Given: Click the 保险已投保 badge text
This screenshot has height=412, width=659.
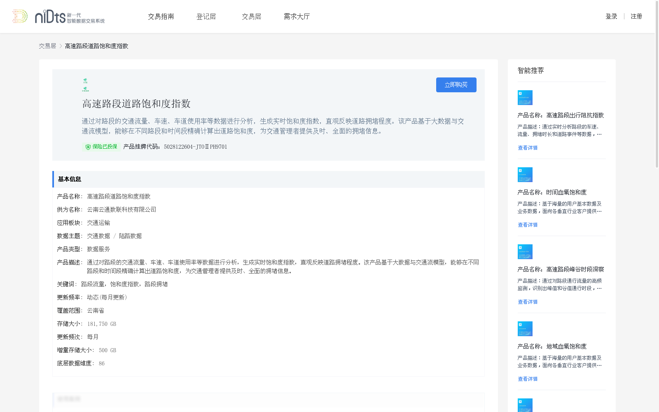Looking at the screenshot, I should [x=105, y=147].
